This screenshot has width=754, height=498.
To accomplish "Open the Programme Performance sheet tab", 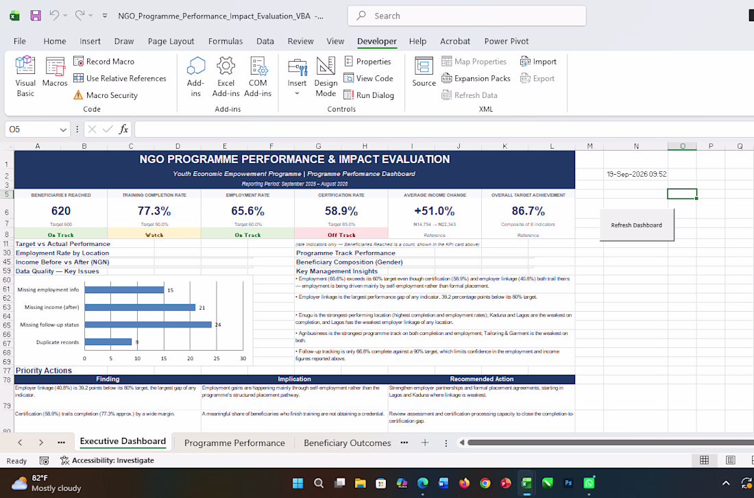I will tap(234, 443).
